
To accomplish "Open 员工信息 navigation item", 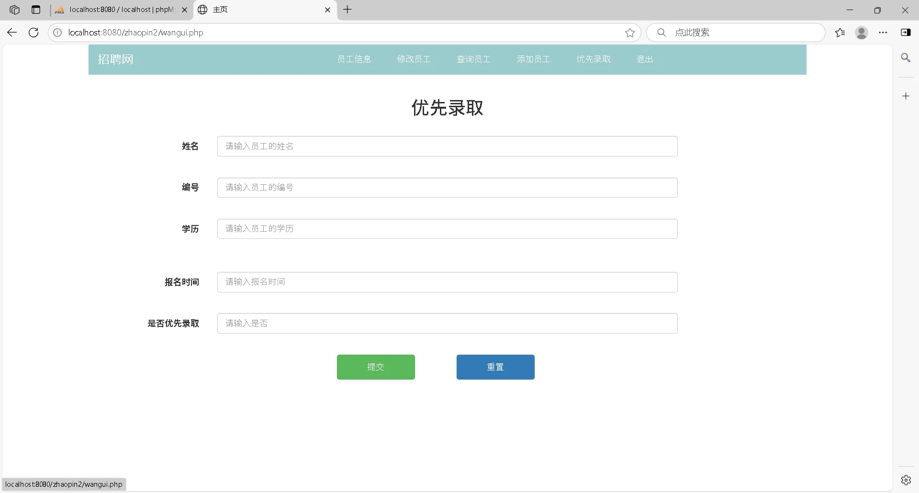I will point(354,59).
